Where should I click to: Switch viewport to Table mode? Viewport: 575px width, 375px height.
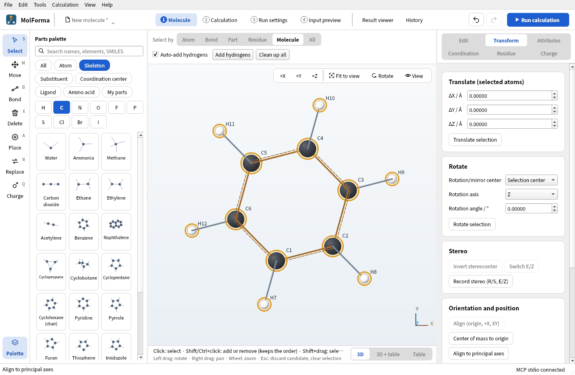(419, 354)
